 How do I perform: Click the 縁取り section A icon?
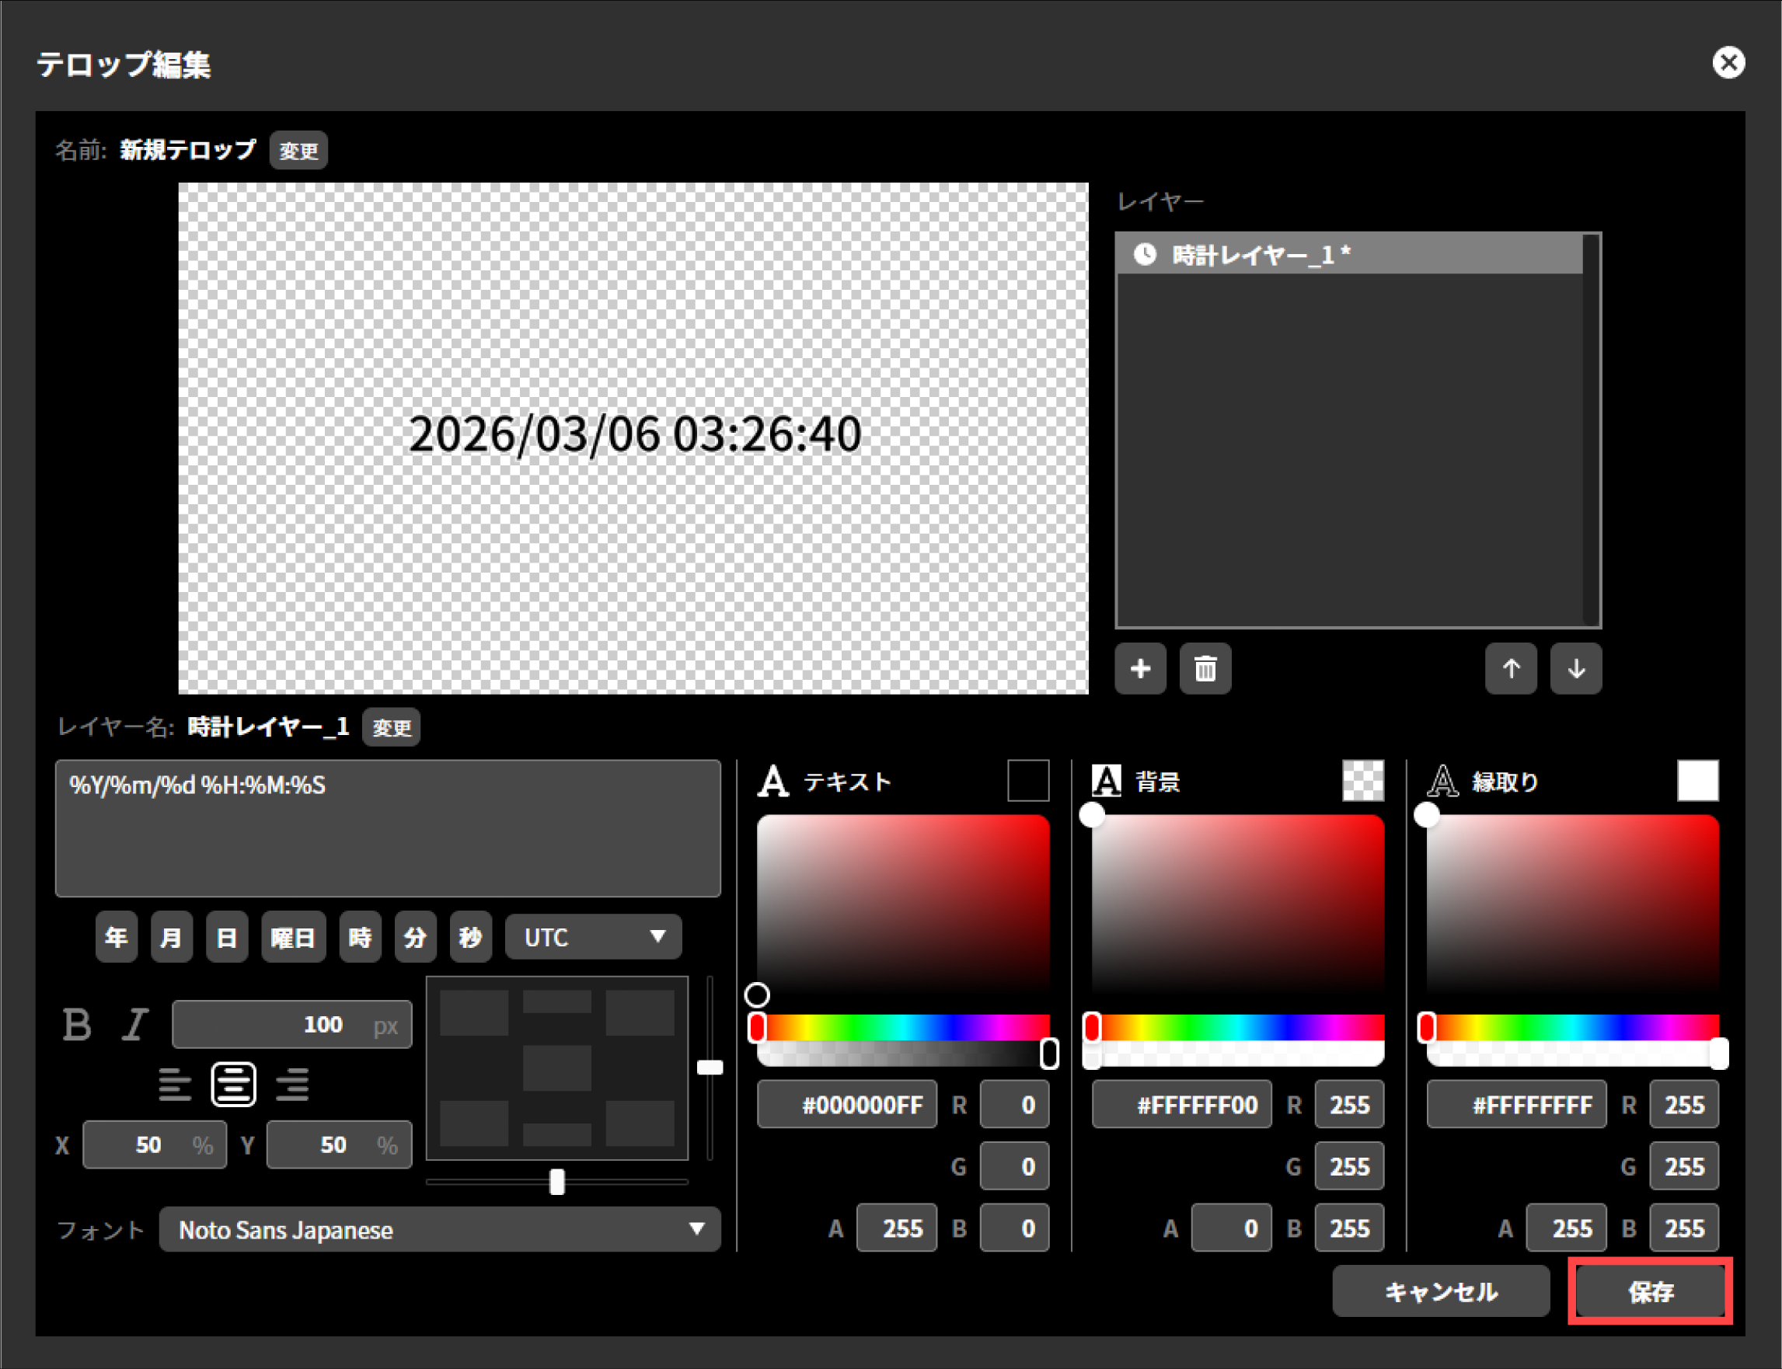(1442, 781)
